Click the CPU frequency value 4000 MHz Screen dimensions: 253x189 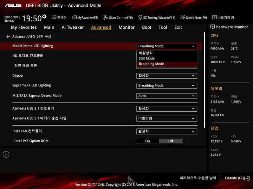click(x=217, y=49)
